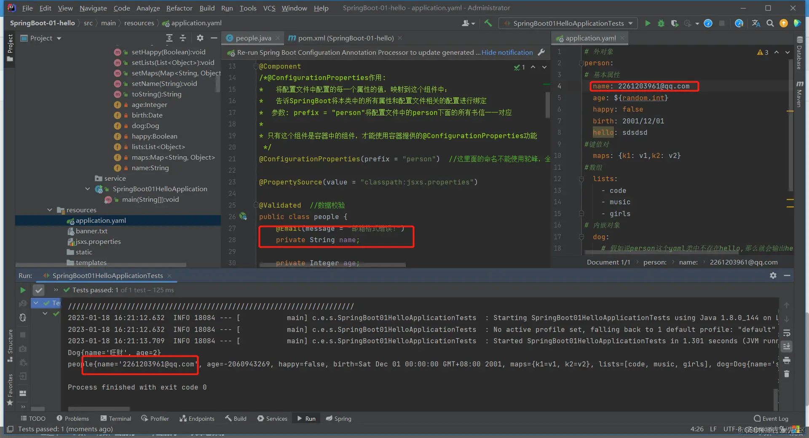Click the wrench icon in notification bar
809x438 pixels.
pyautogui.click(x=542, y=52)
